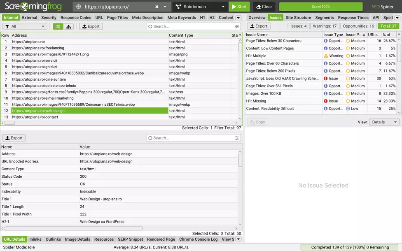
Task: Toggle the Warnings: 17 filter
Action: click(325, 26)
